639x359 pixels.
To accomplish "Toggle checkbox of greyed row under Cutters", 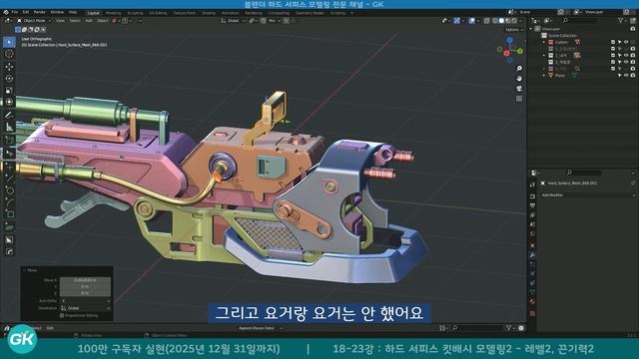I will click(x=613, y=49).
